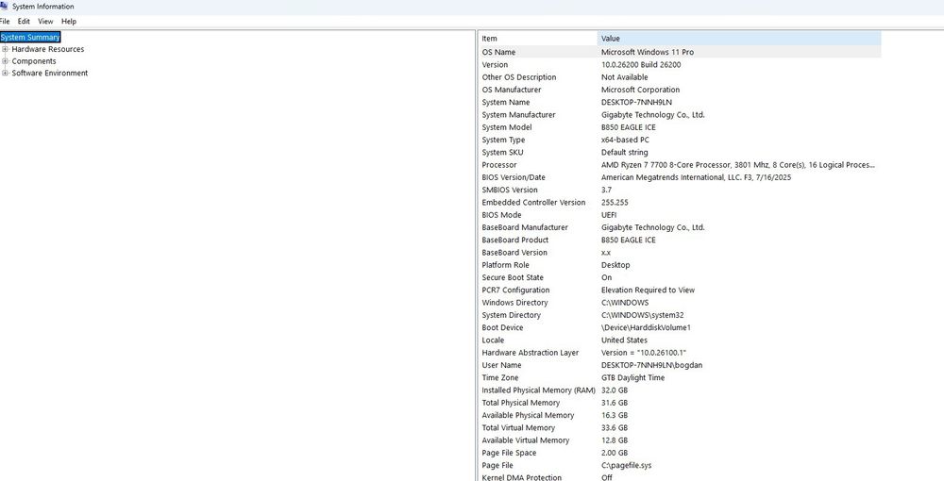Open the Help menu
This screenshot has height=481, width=944.
69,21
